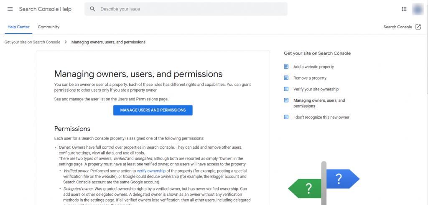Click the breadcrumb chevron arrow
This screenshot has height=205, width=428.
pos(66,42)
